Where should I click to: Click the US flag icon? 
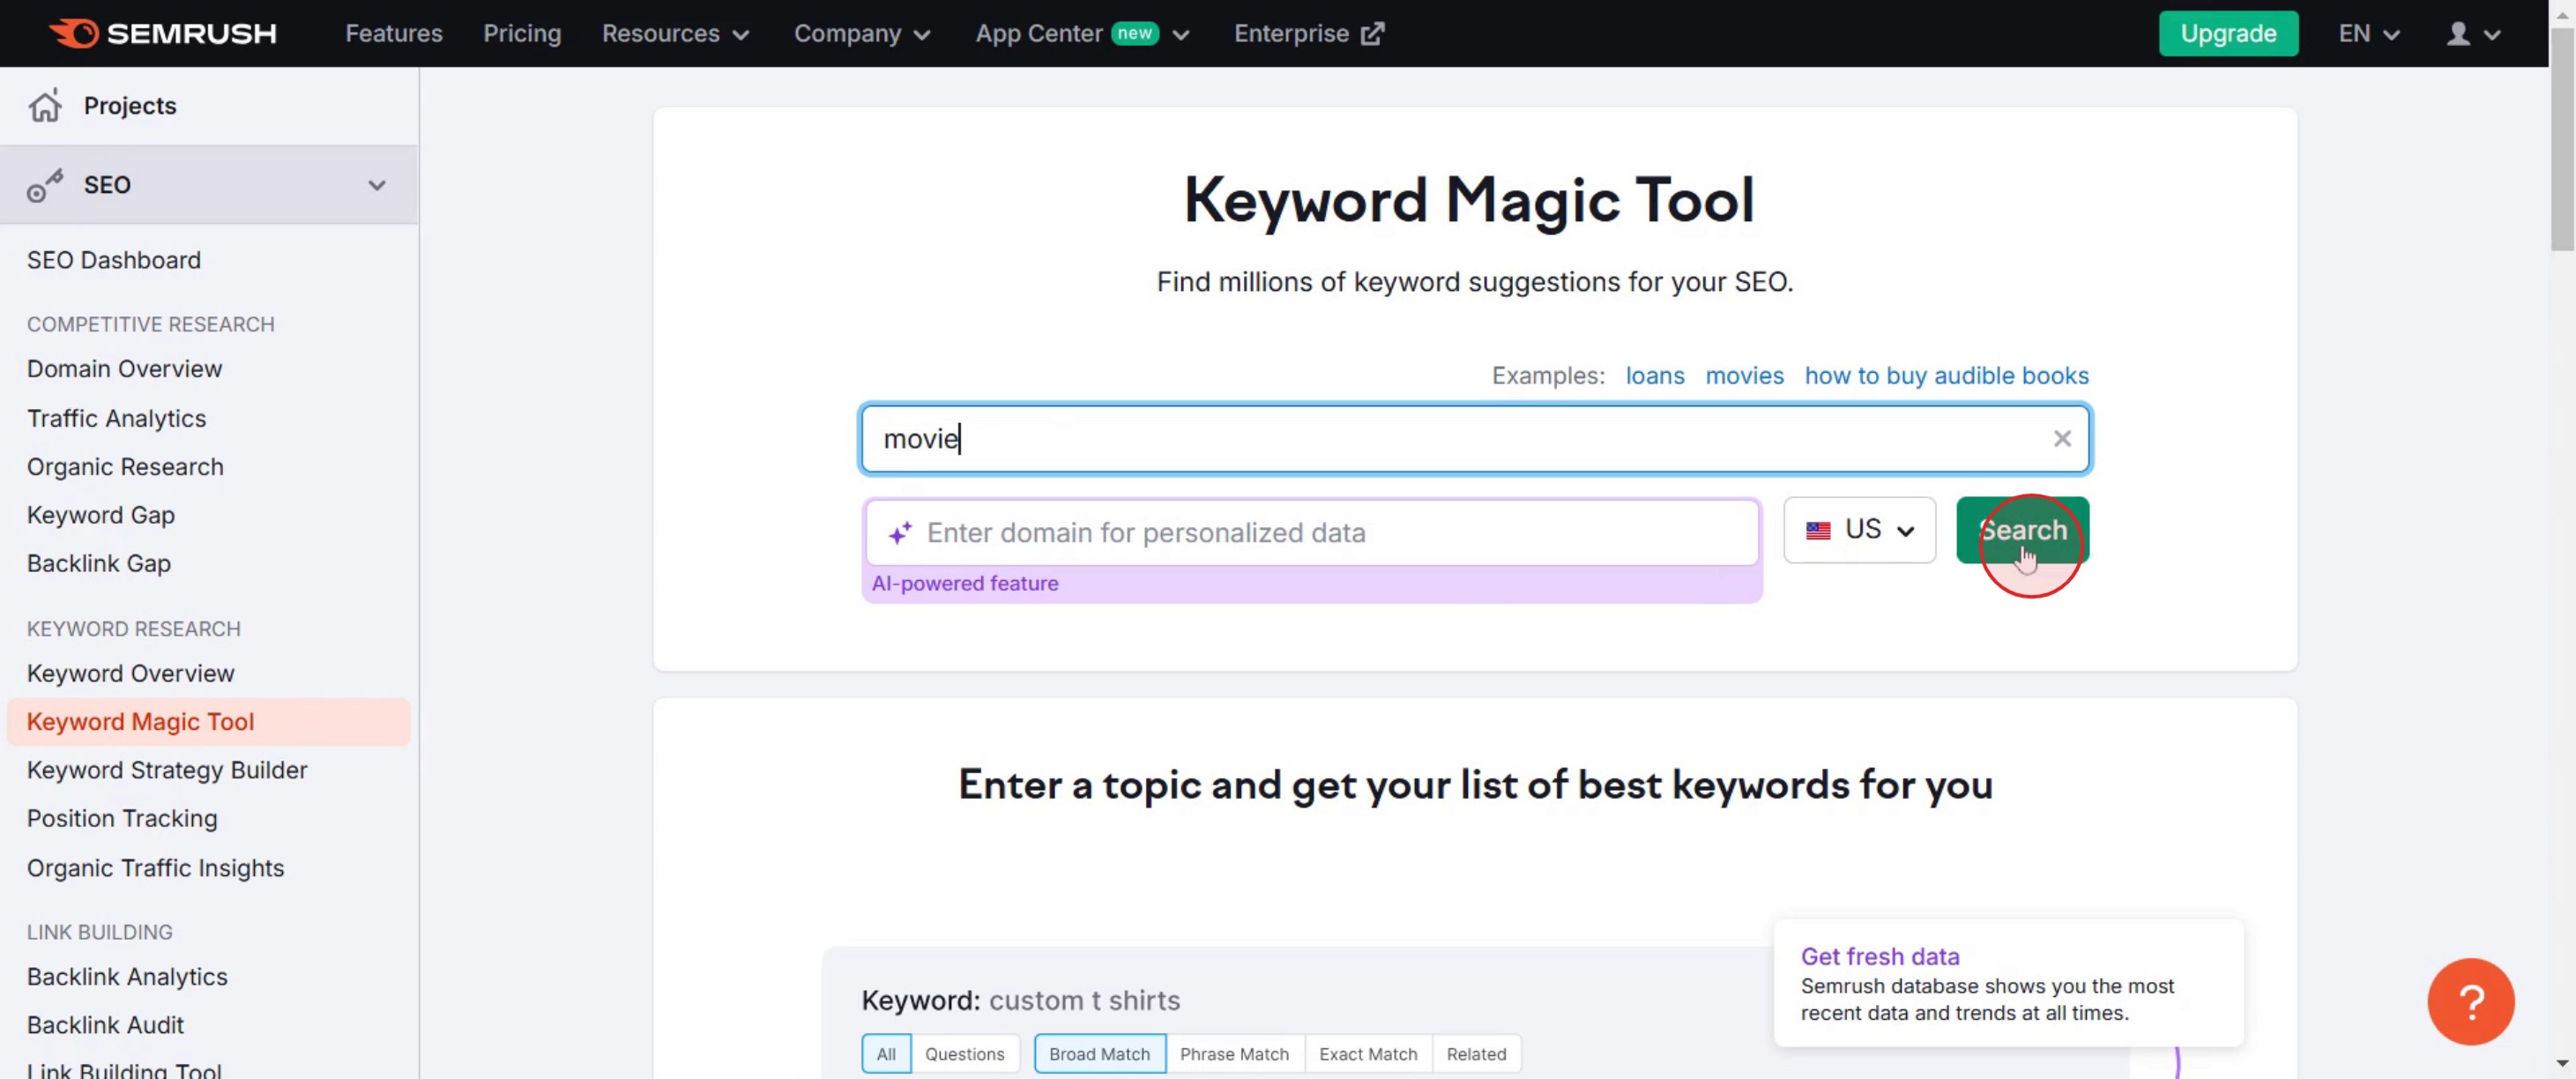pos(1818,530)
